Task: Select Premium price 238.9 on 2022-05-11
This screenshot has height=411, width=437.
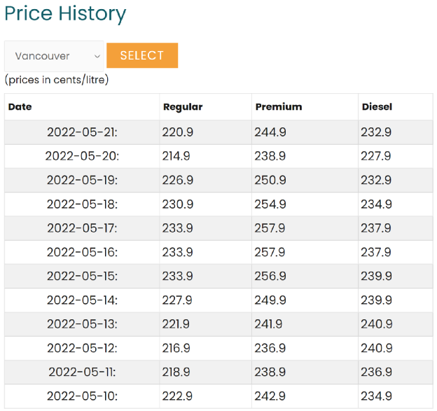Action: [x=270, y=372]
